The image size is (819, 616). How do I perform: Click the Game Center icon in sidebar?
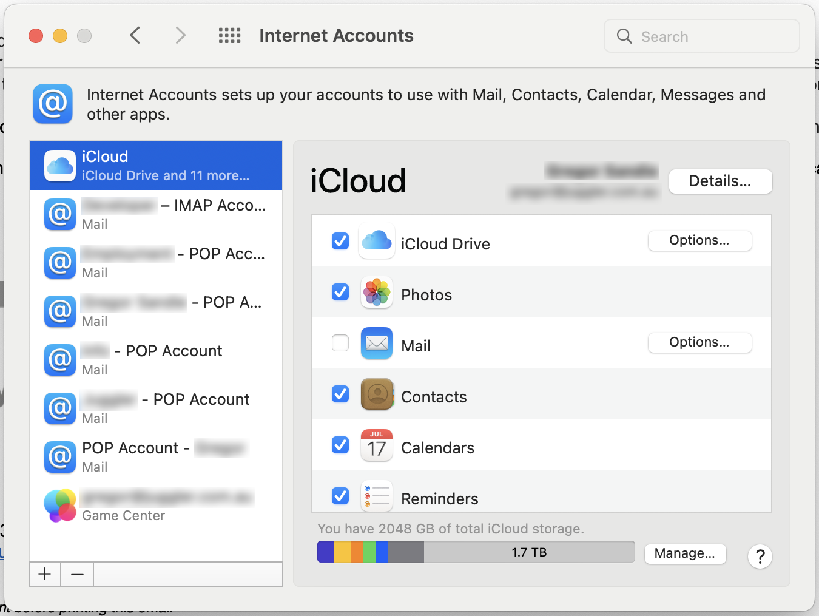point(60,506)
